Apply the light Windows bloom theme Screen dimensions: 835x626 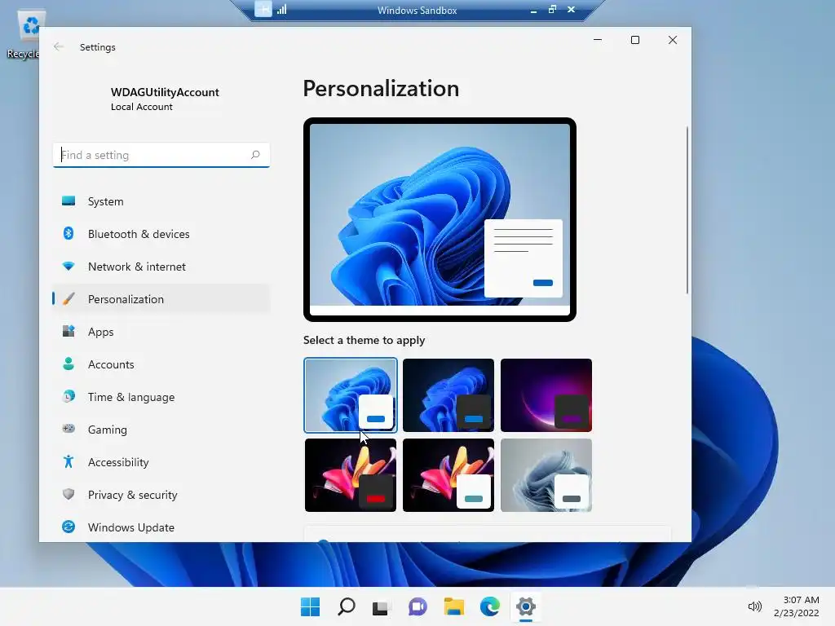click(351, 395)
